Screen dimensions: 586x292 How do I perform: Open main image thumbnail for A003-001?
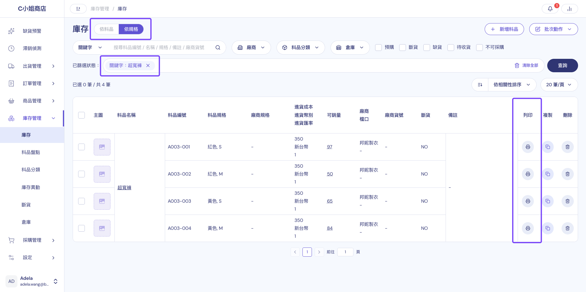pos(102,147)
